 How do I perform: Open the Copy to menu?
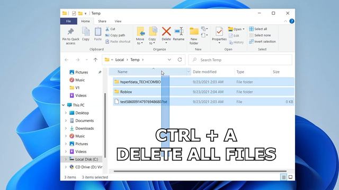pyautogui.click(x=152, y=36)
